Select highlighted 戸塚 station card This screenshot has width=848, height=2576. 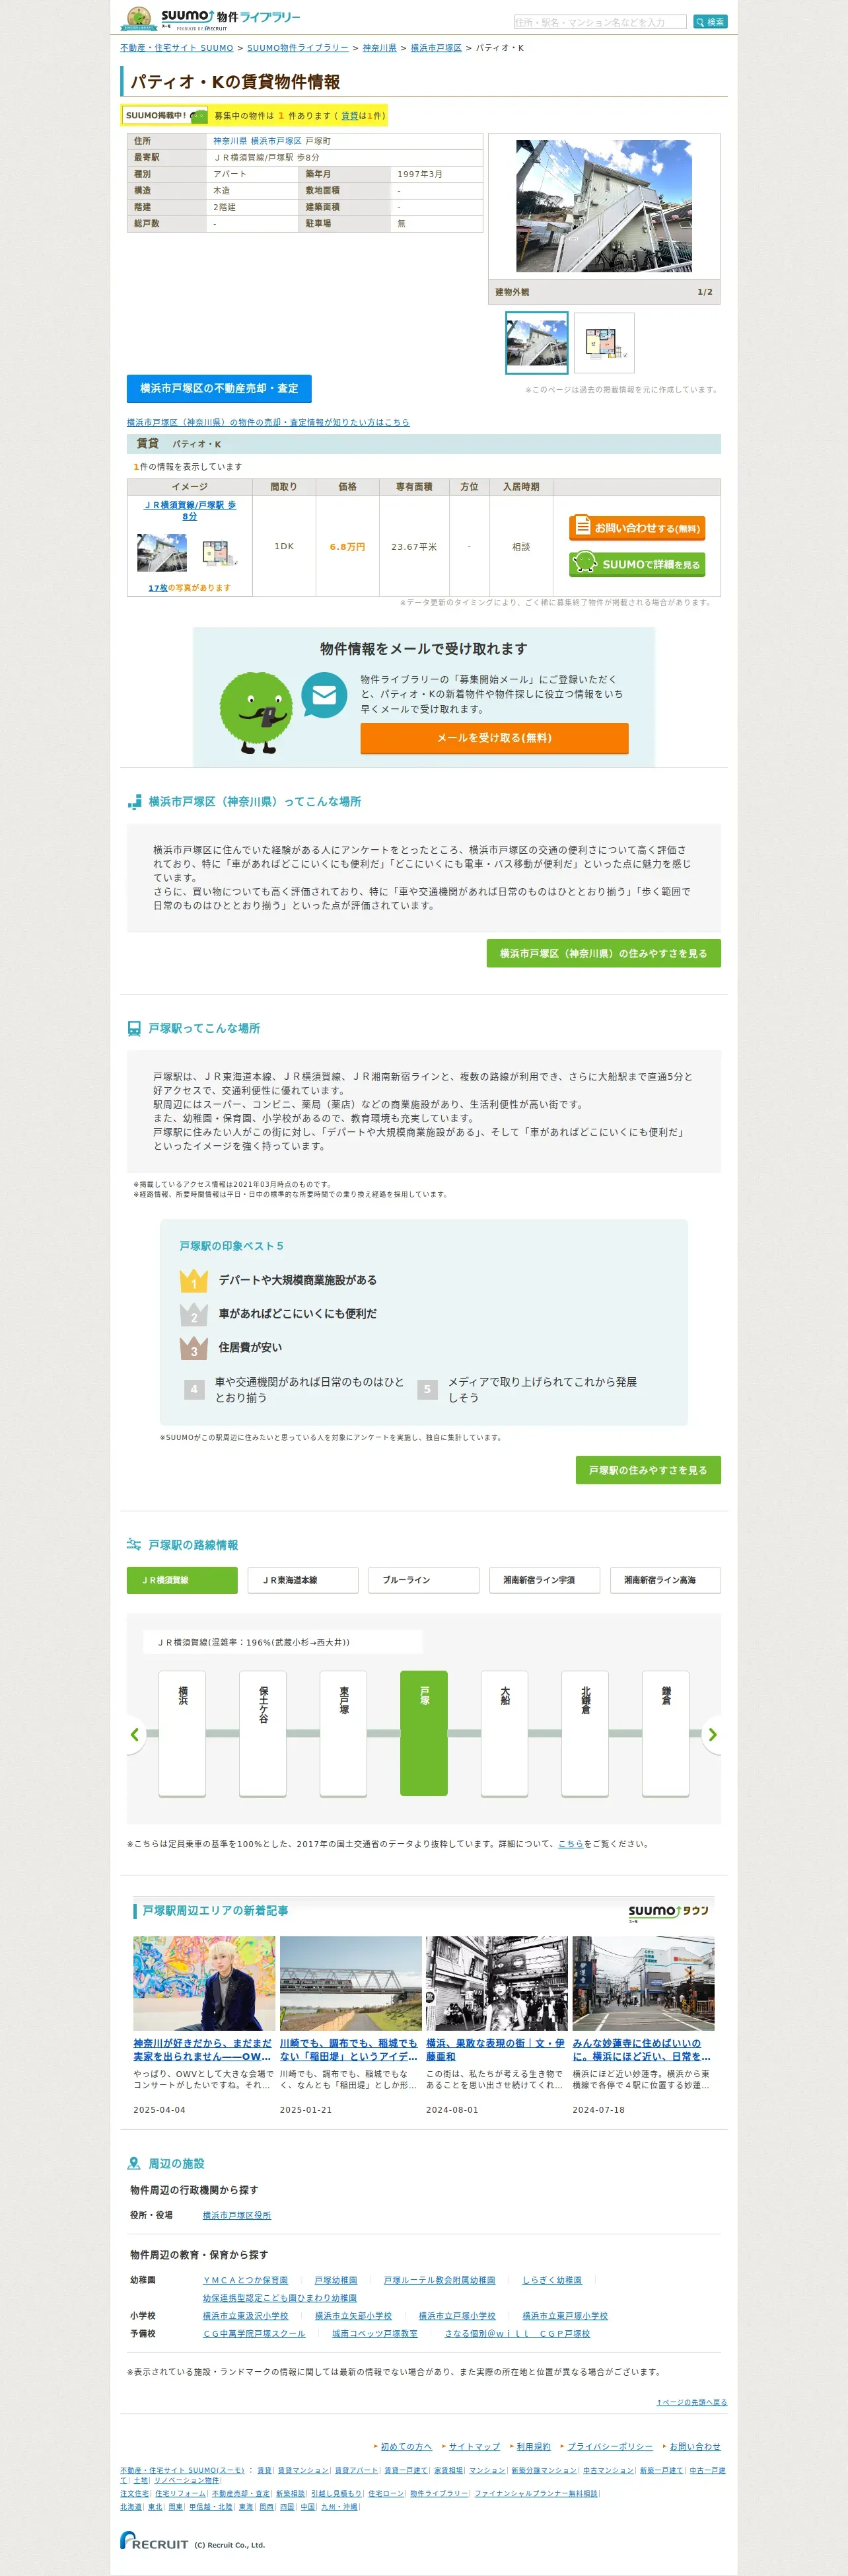click(425, 1733)
